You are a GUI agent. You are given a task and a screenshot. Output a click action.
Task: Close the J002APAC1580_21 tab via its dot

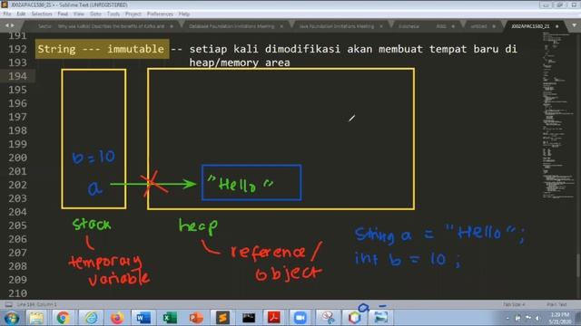pos(556,26)
